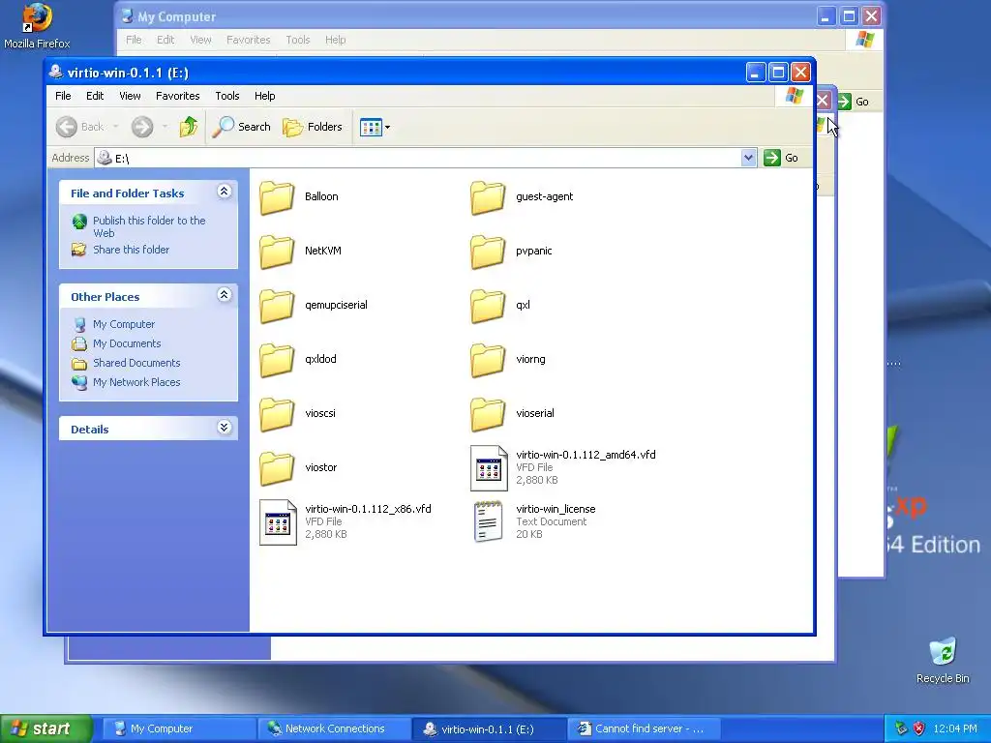Image resolution: width=991 pixels, height=743 pixels.
Task: Open the Back history dropdown arrow
Action: (116, 127)
